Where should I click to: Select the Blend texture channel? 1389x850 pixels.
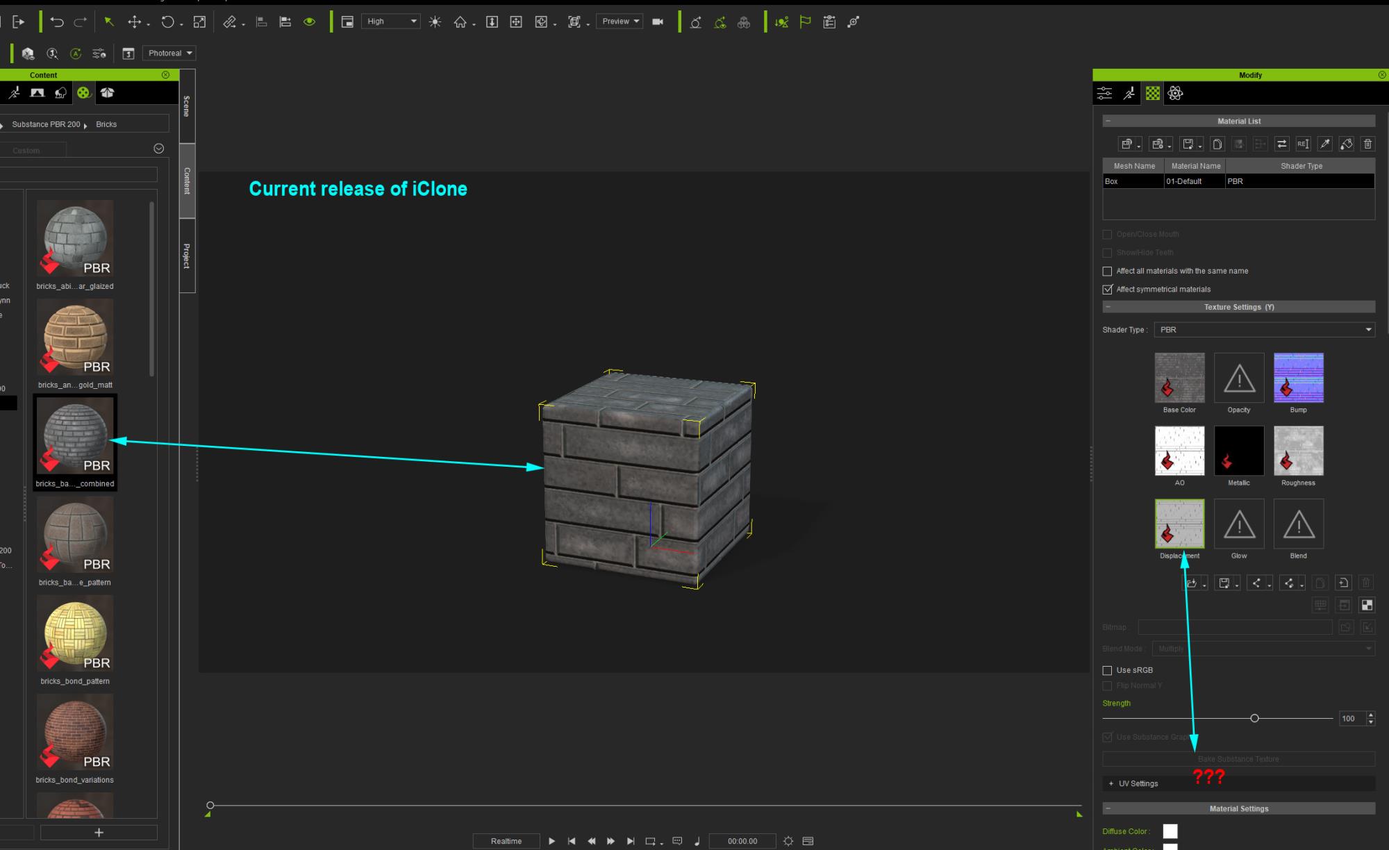coord(1299,524)
